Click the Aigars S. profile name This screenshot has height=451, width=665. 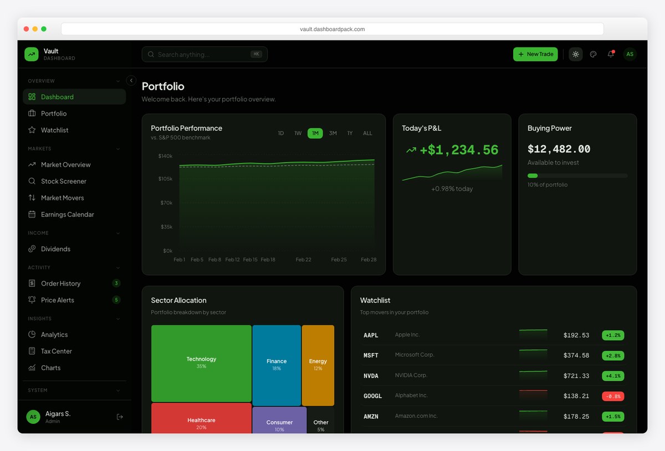[x=57, y=413]
